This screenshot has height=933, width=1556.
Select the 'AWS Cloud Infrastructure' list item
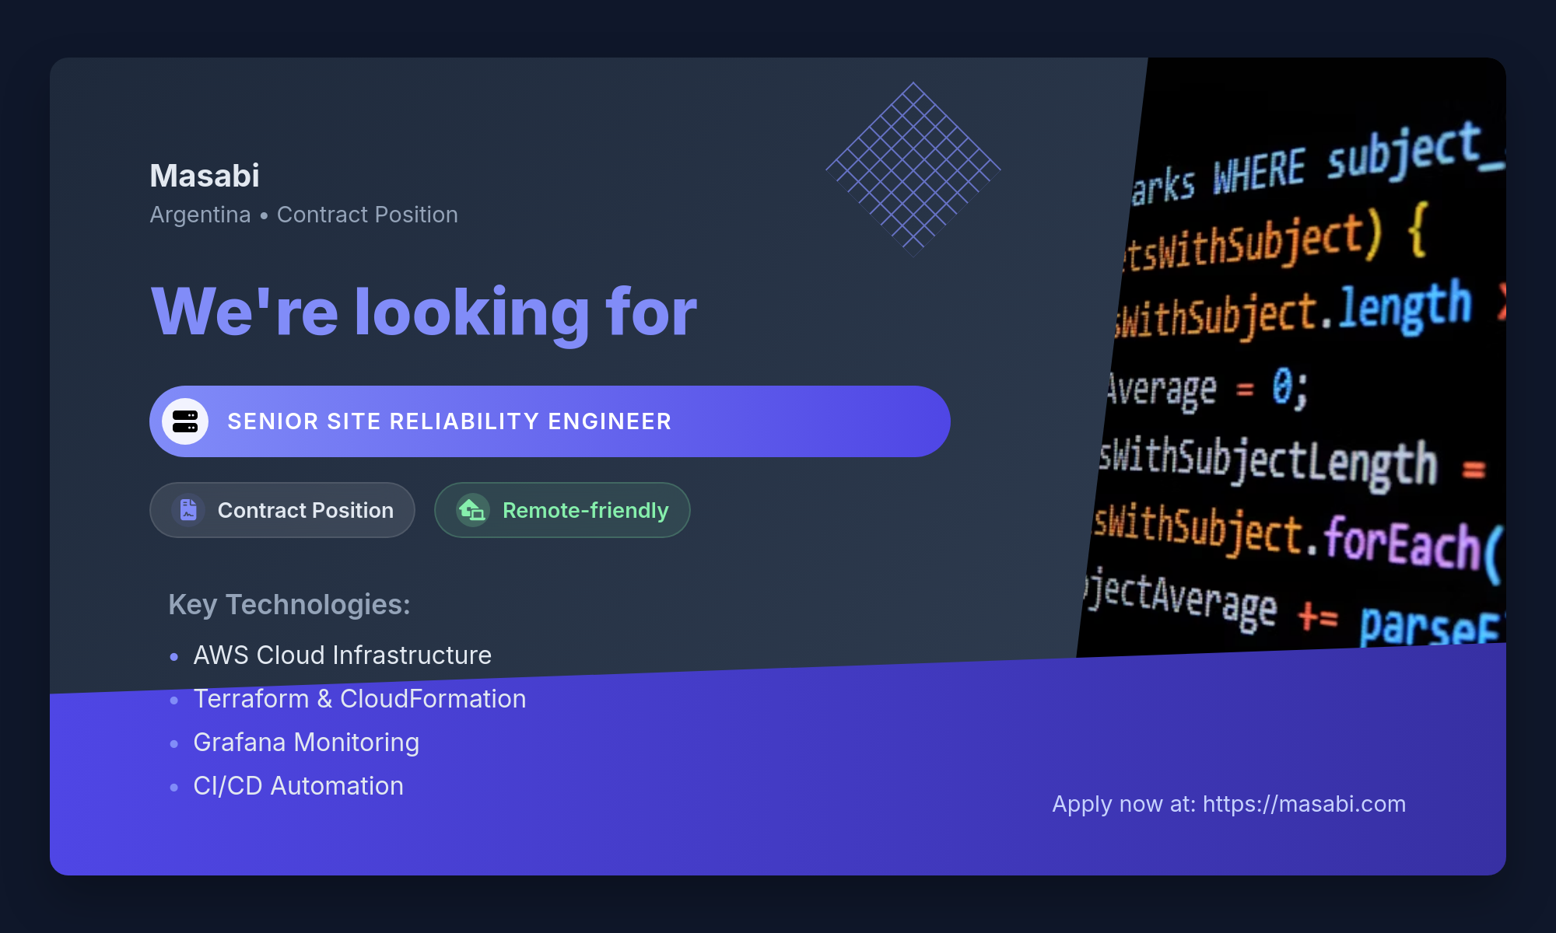tap(342, 655)
